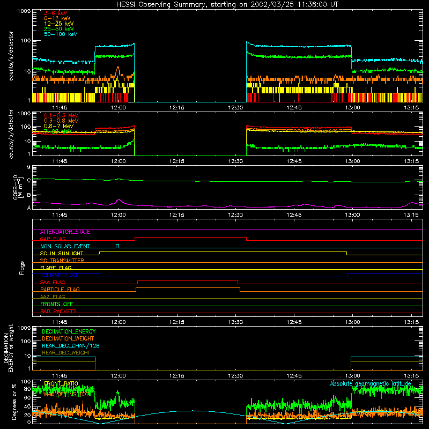Click the FRONT_RATIO legend label
The width and height of the screenshot is (429, 429).
coord(61,383)
